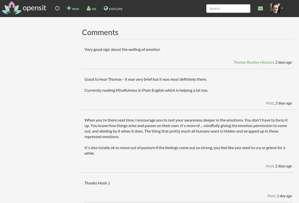This screenshot has width=299, height=203.
Task: Expand the profile dropdown caret
Action: [x=282, y=8]
